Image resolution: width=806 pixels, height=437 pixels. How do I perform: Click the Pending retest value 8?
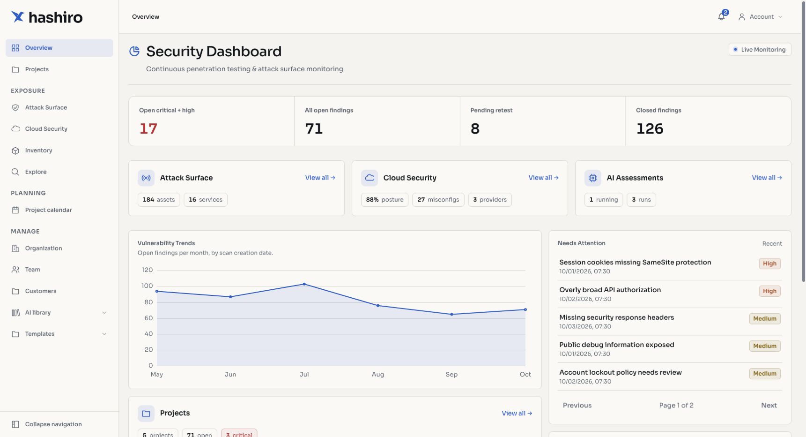pyautogui.click(x=475, y=128)
